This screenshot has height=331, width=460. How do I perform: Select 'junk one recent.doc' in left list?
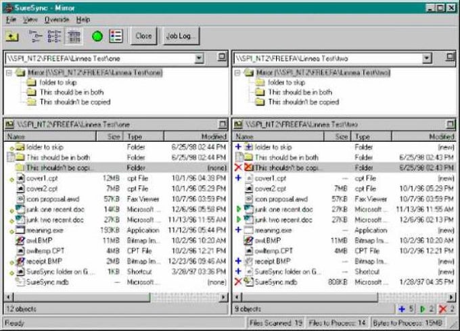[x=55, y=209]
